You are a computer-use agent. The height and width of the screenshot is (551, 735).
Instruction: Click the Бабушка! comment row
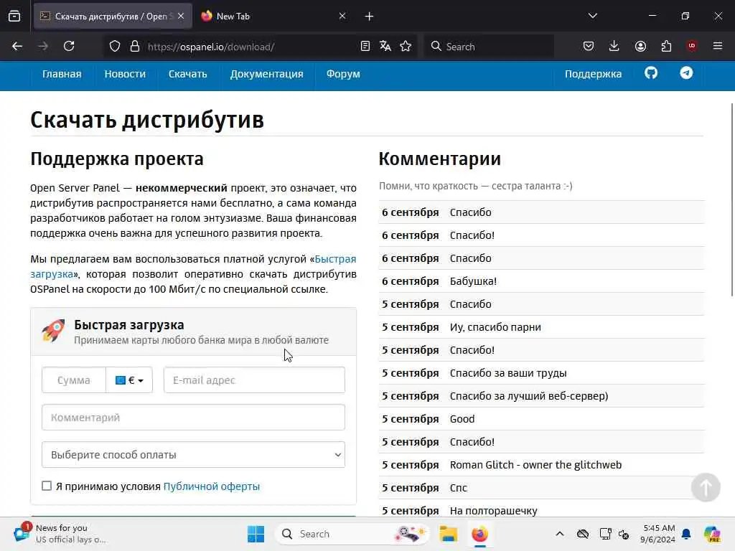pyautogui.click(x=541, y=281)
